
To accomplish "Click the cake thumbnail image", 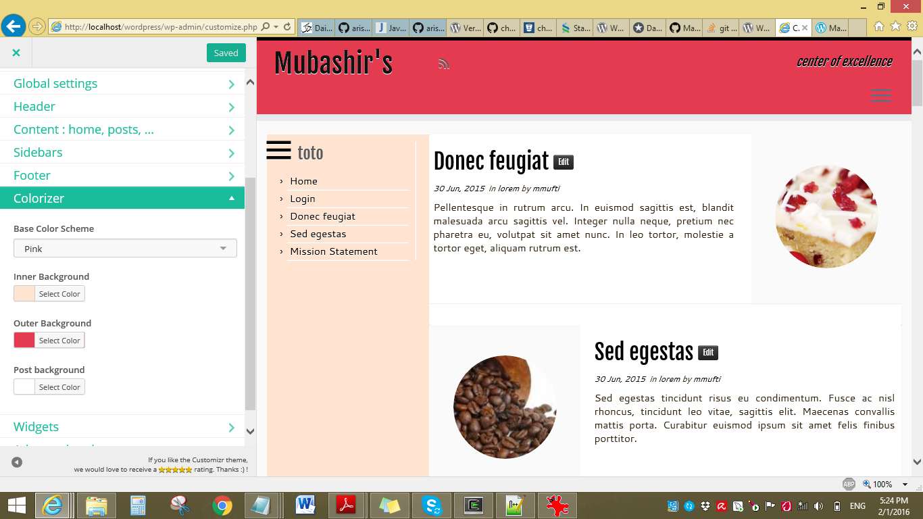I will [826, 217].
